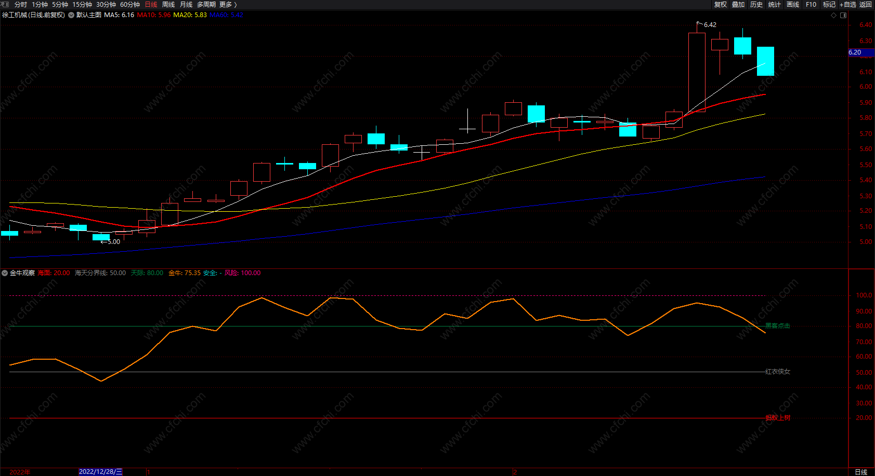Click the 安全: - value
875x476 pixels.
[213, 273]
